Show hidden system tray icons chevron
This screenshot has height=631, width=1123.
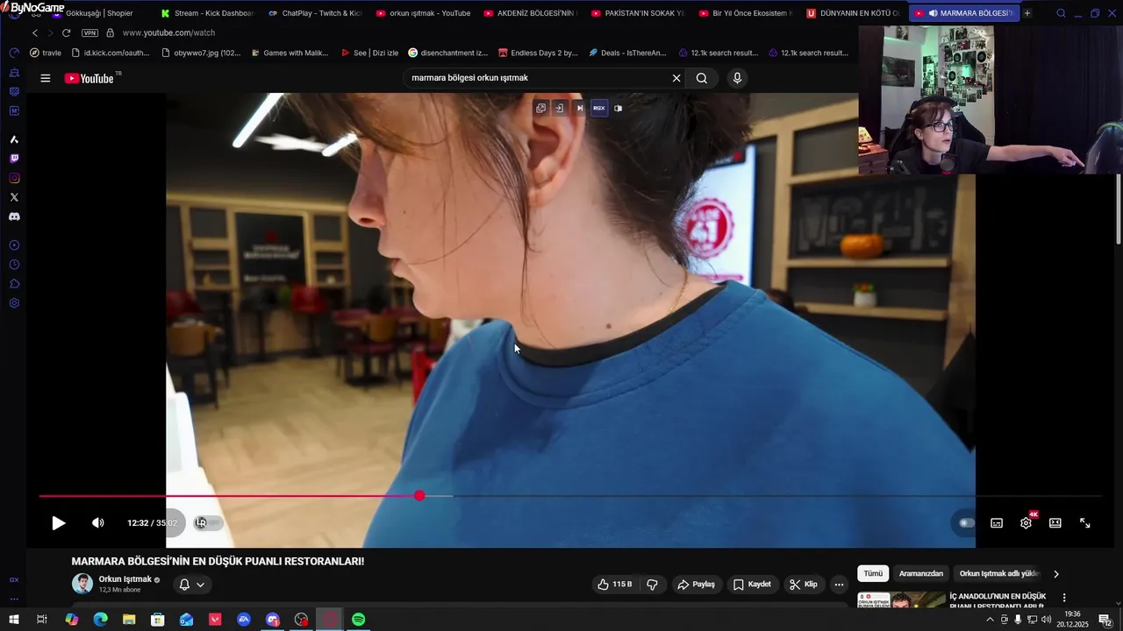(x=991, y=620)
